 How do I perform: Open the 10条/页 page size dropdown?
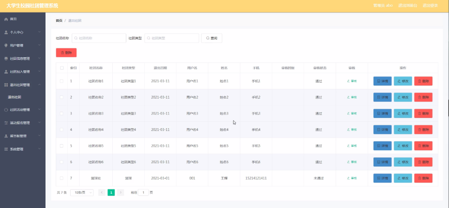[82, 192]
